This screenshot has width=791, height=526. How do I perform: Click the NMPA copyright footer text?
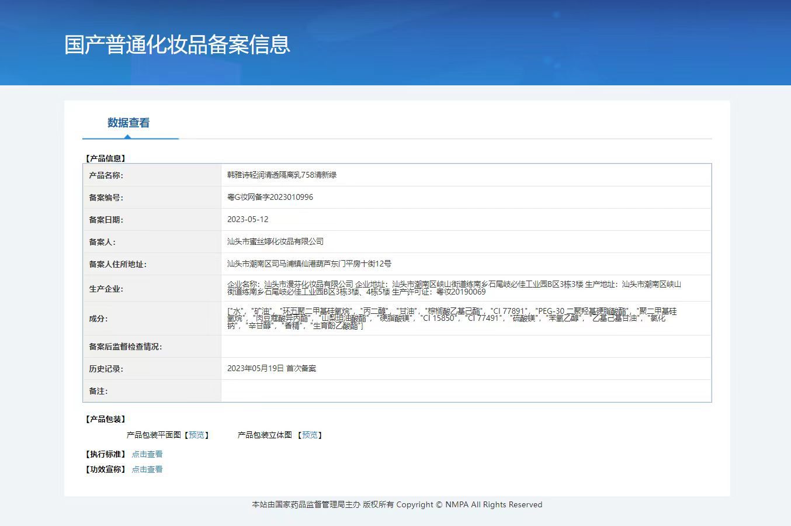click(x=397, y=504)
